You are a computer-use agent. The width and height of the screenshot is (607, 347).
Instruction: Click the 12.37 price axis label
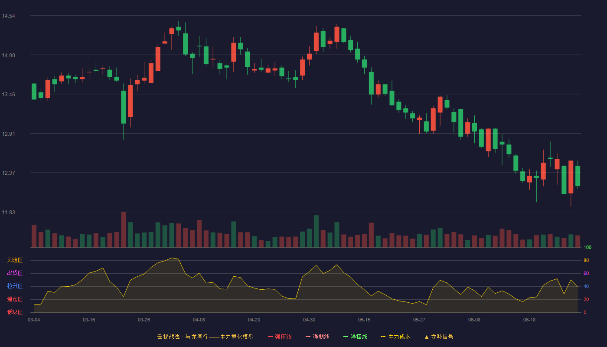(x=8, y=173)
